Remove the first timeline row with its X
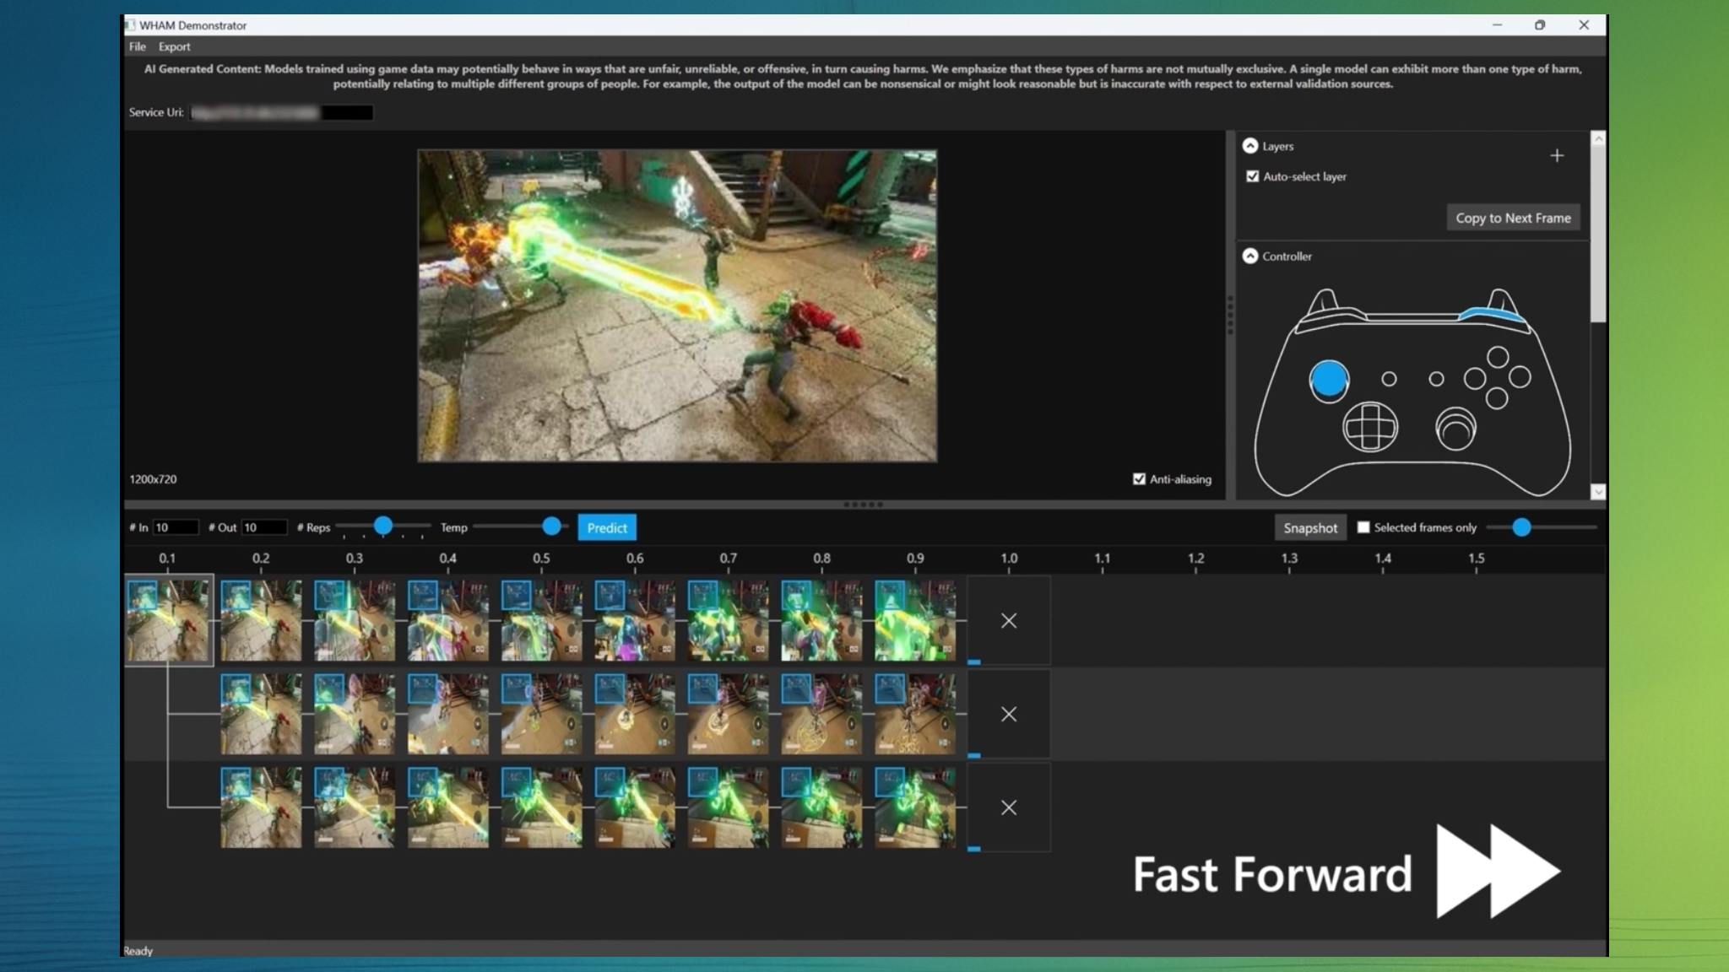 [x=1008, y=621]
